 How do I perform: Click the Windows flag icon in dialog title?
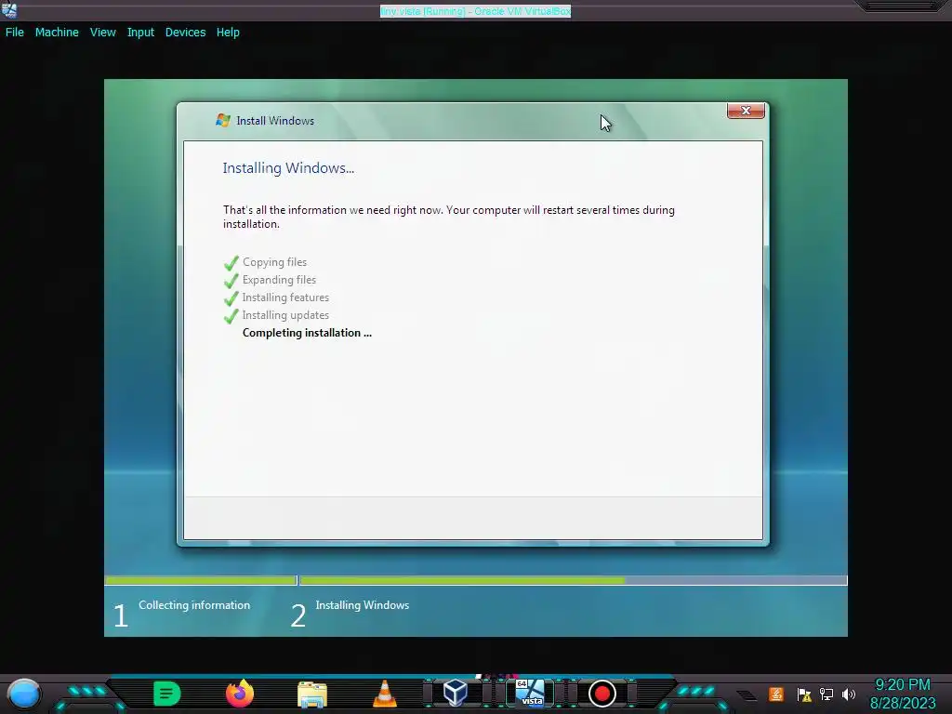pos(223,120)
